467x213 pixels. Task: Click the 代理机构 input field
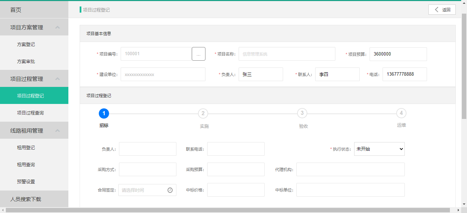[350, 169]
